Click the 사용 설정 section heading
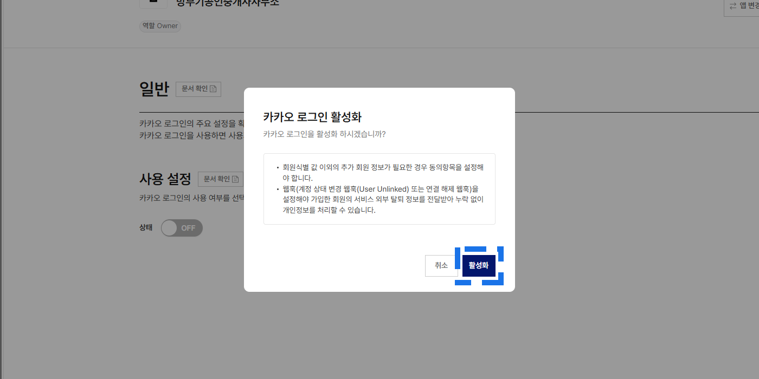759x379 pixels. coord(165,179)
